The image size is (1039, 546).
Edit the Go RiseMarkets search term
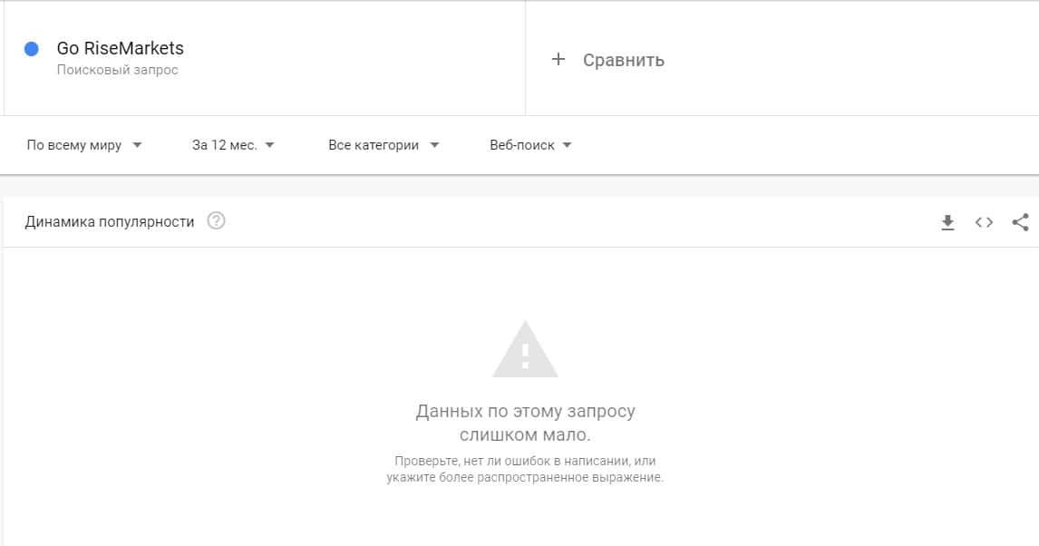(x=120, y=48)
